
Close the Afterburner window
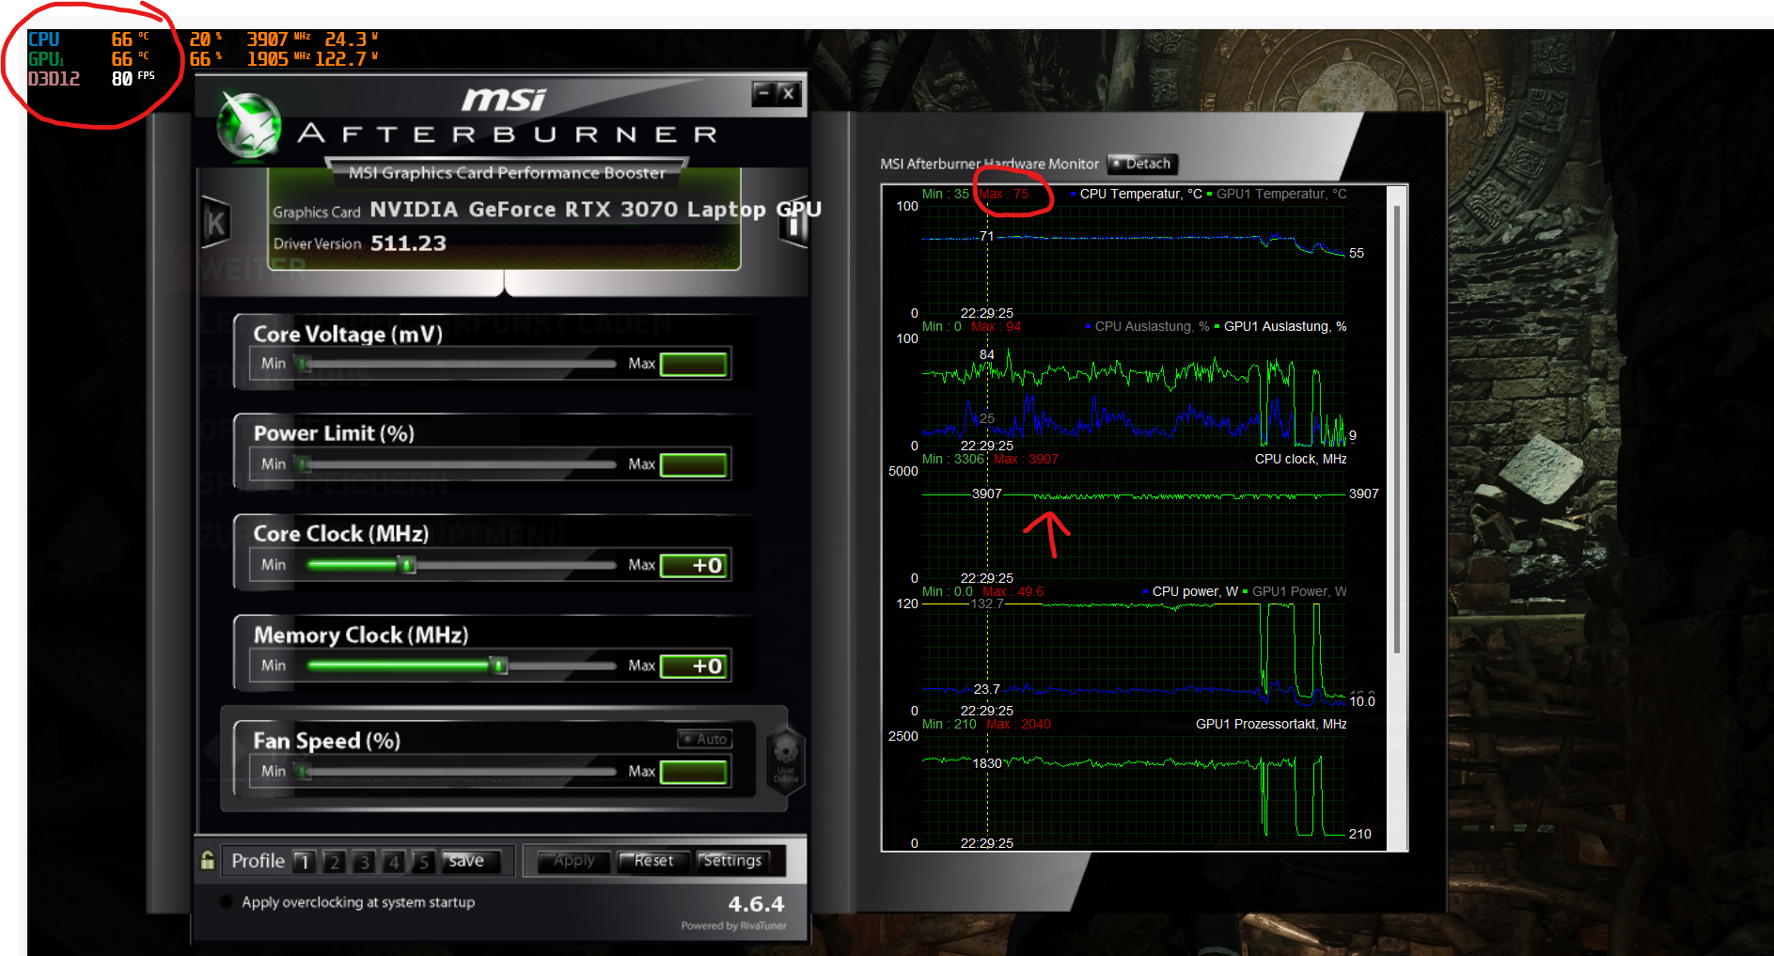pos(789,93)
